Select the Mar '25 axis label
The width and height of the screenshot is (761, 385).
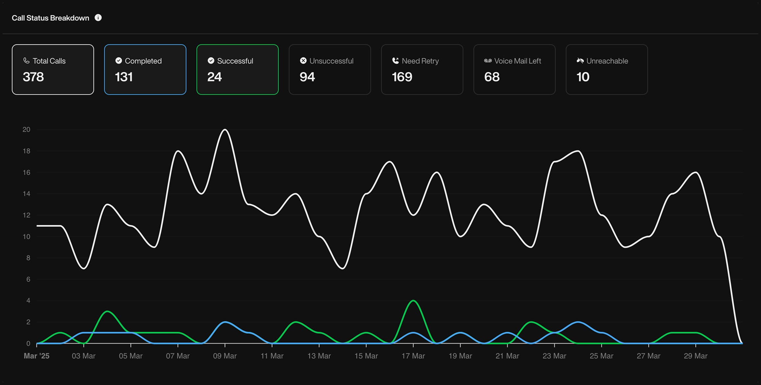click(37, 356)
